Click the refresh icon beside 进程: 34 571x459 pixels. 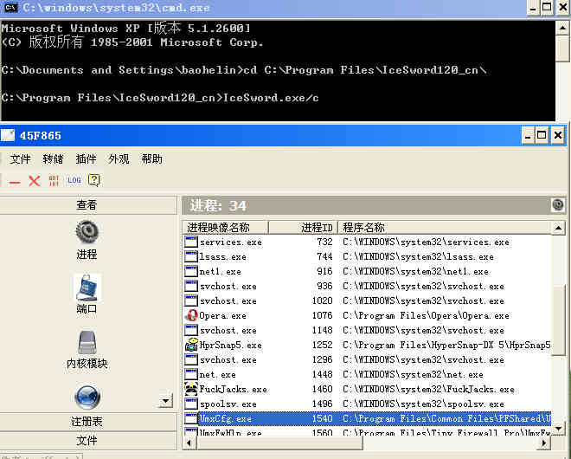point(557,205)
